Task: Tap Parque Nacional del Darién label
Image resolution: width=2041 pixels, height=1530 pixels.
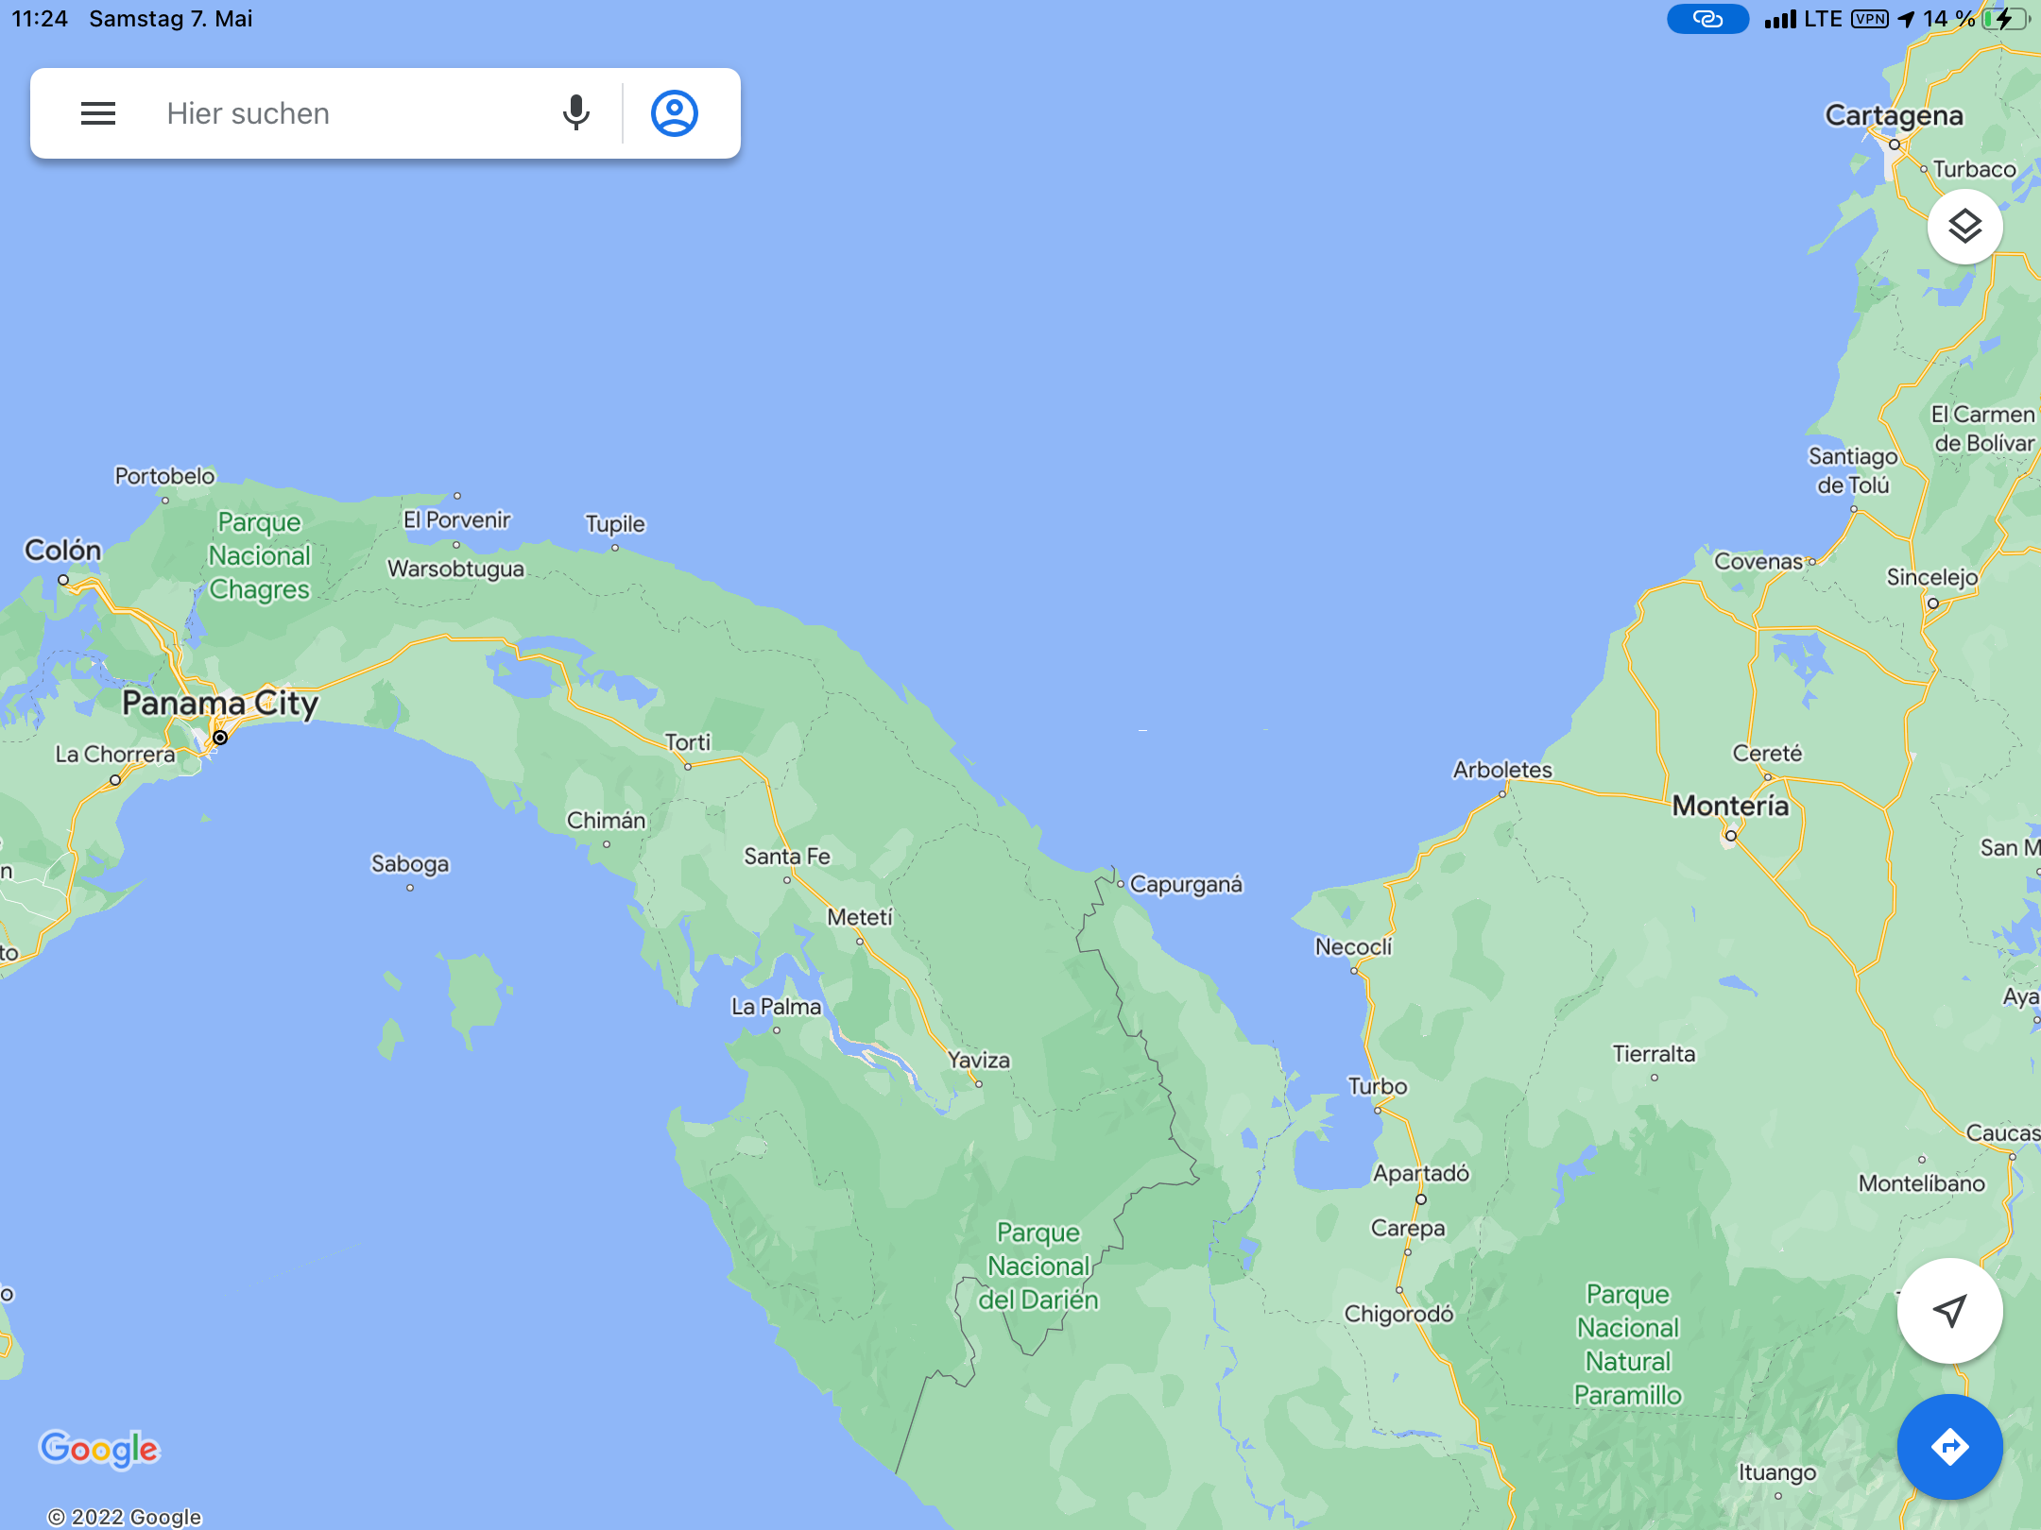Action: point(1038,1266)
